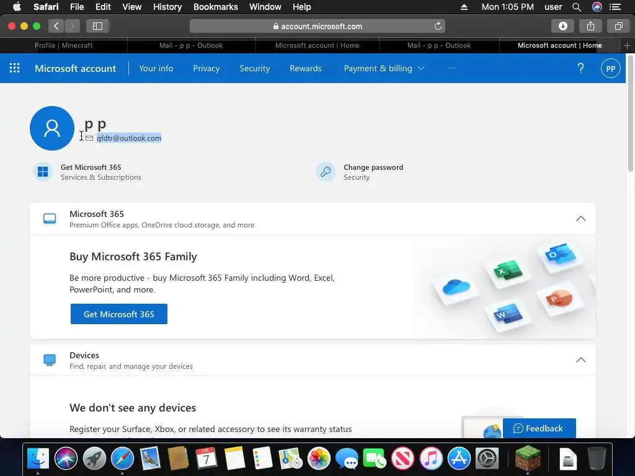Click the key icon for Change password
This screenshot has height=476, width=635.
coord(326,172)
